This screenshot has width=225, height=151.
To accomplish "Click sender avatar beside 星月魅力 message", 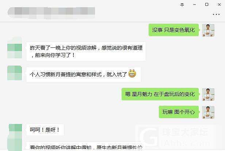I will click(x=208, y=94).
